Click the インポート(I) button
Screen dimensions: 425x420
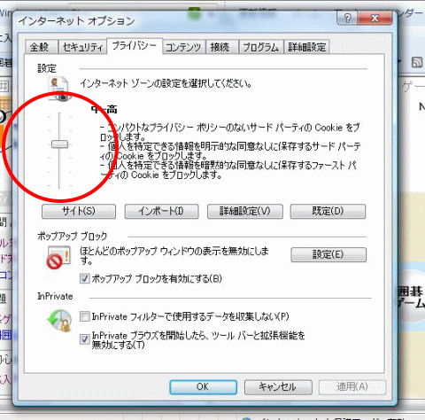click(x=161, y=211)
